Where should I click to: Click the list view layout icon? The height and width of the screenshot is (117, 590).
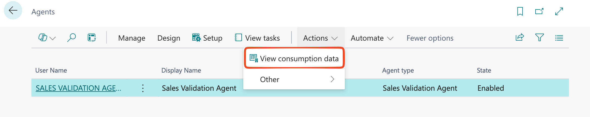(x=559, y=38)
